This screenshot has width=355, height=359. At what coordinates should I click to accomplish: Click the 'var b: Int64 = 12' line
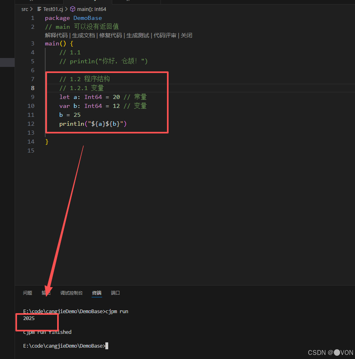pyautogui.click(x=90, y=106)
